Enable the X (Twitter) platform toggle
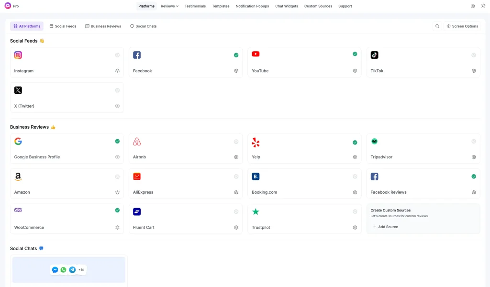 point(117,90)
